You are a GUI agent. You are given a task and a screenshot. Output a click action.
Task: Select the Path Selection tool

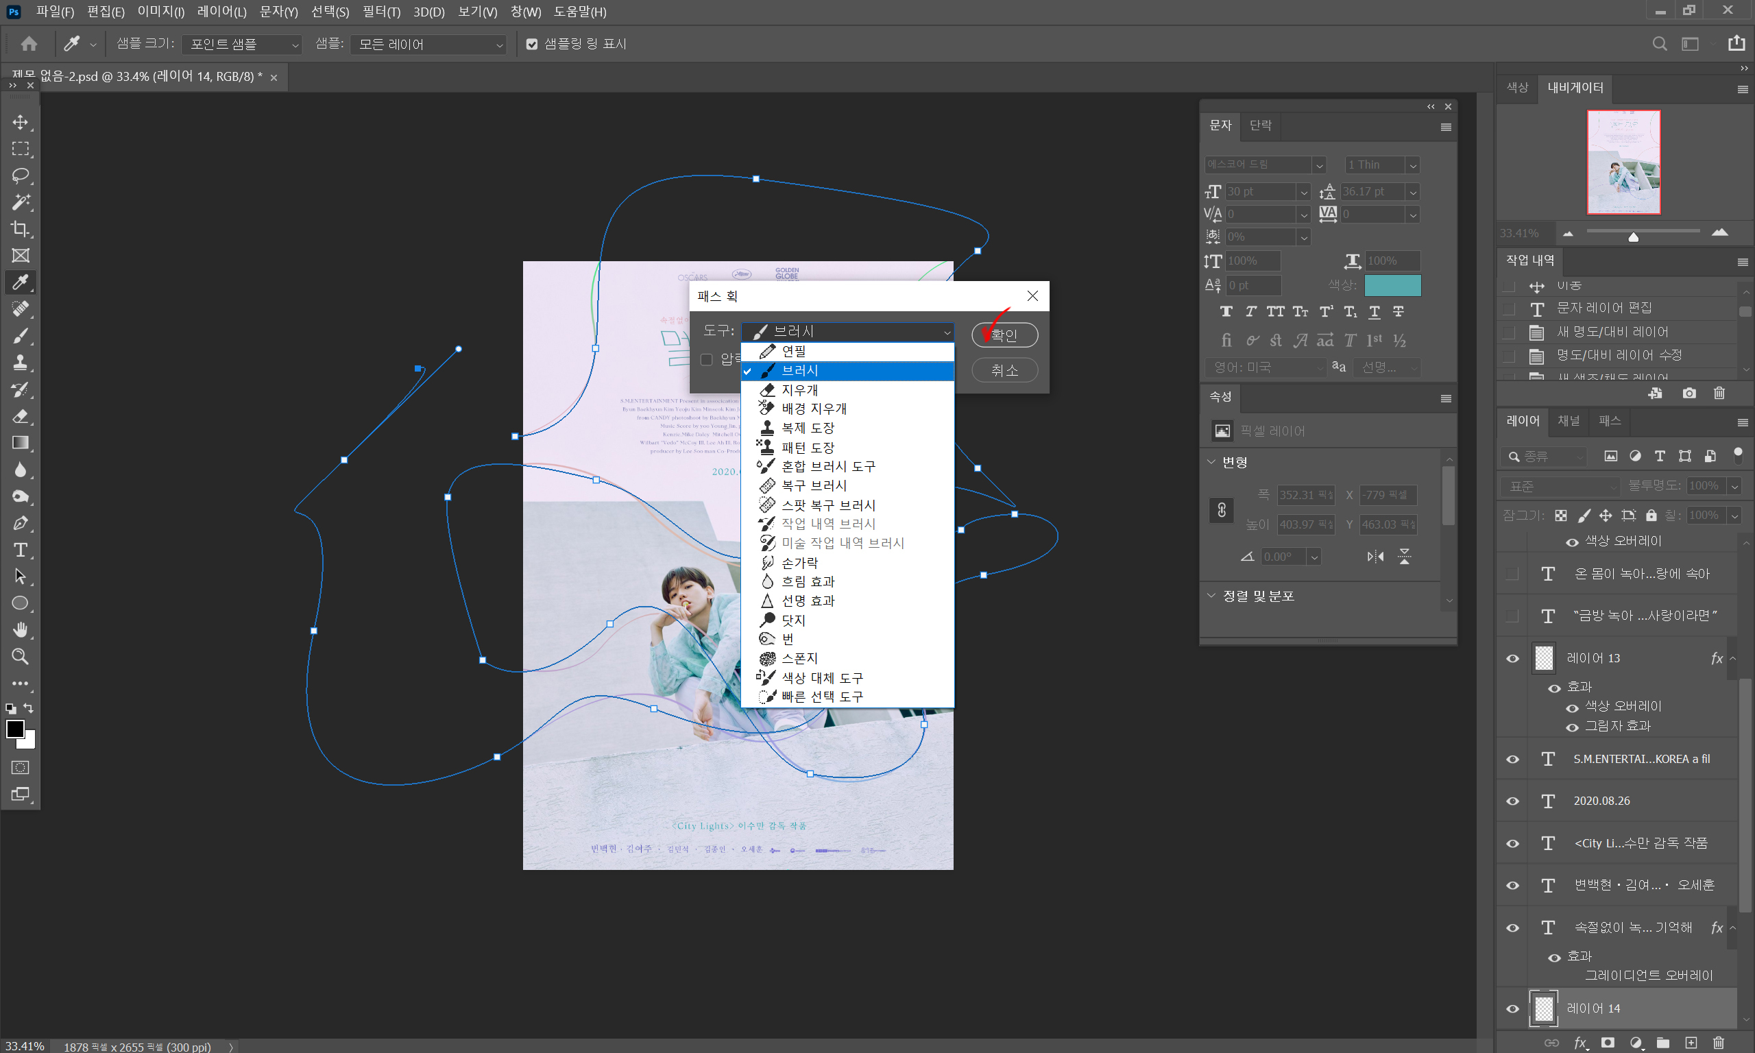[21, 576]
